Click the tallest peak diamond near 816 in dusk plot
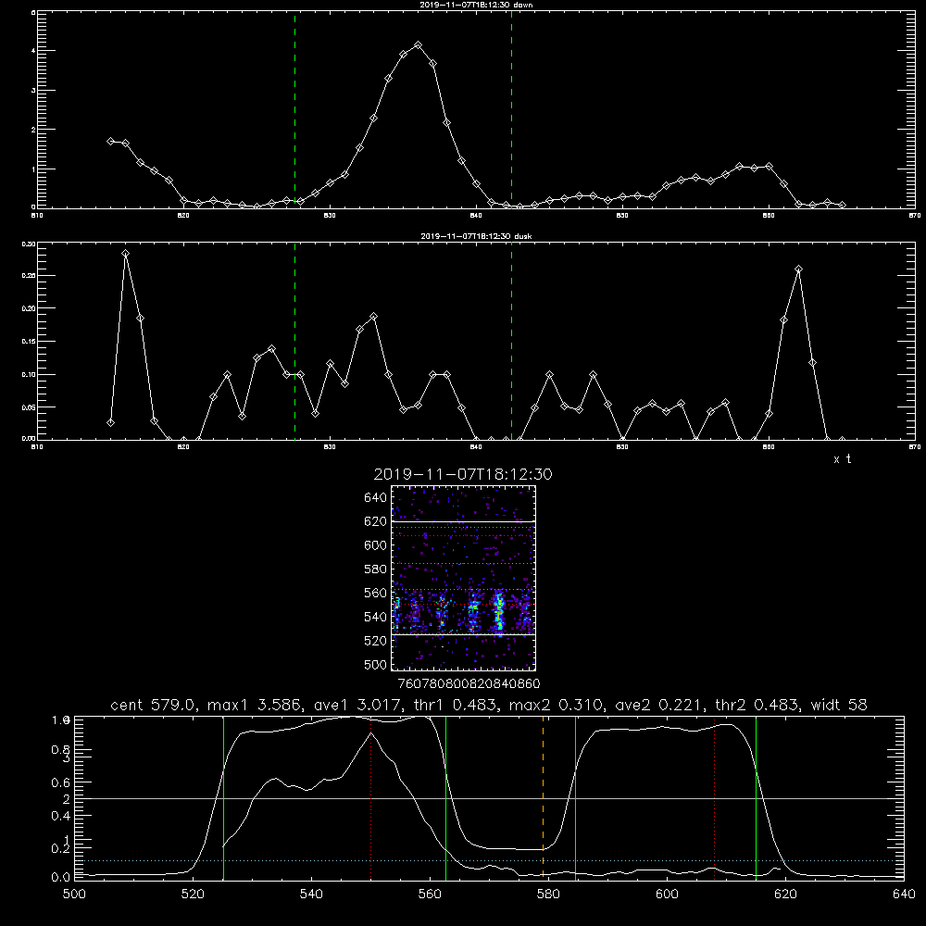This screenshot has width=926, height=926. click(125, 254)
